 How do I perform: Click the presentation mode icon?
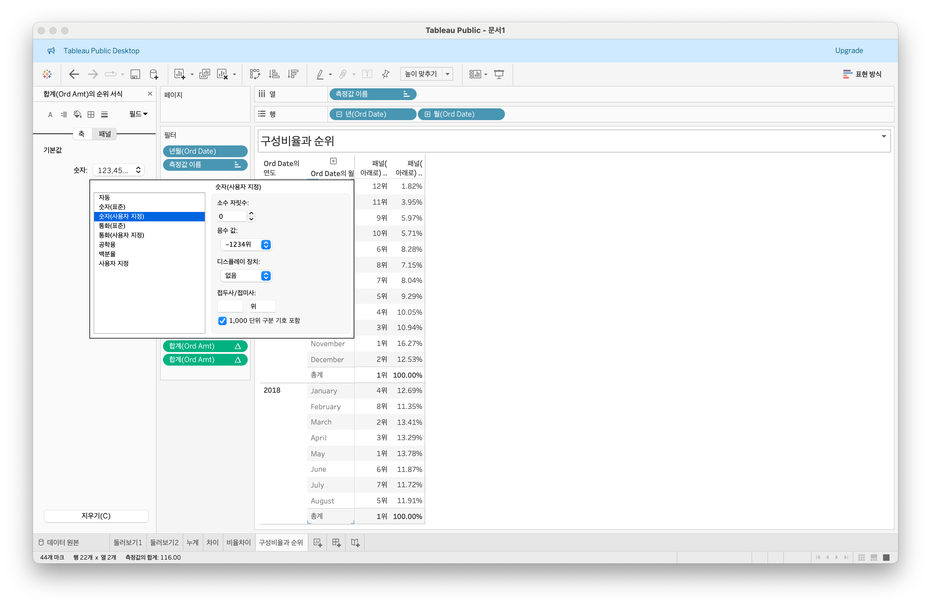[499, 74]
